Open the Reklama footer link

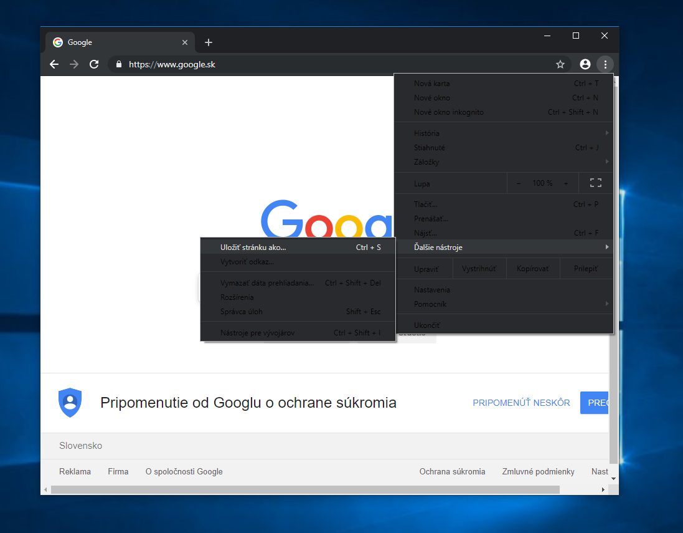click(x=75, y=471)
